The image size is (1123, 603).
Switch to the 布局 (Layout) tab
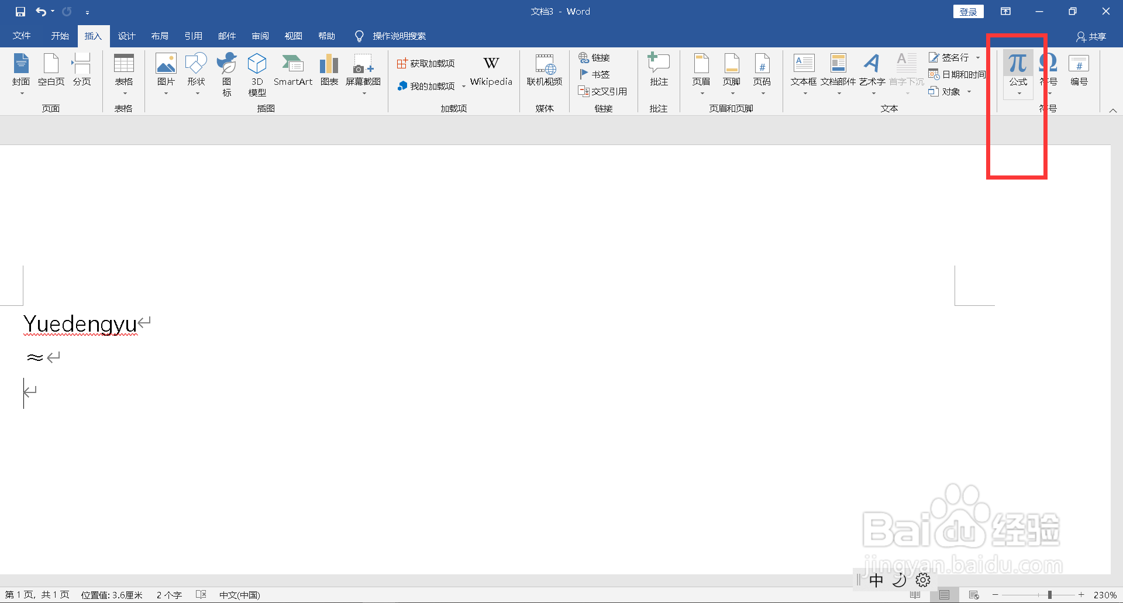tap(160, 36)
